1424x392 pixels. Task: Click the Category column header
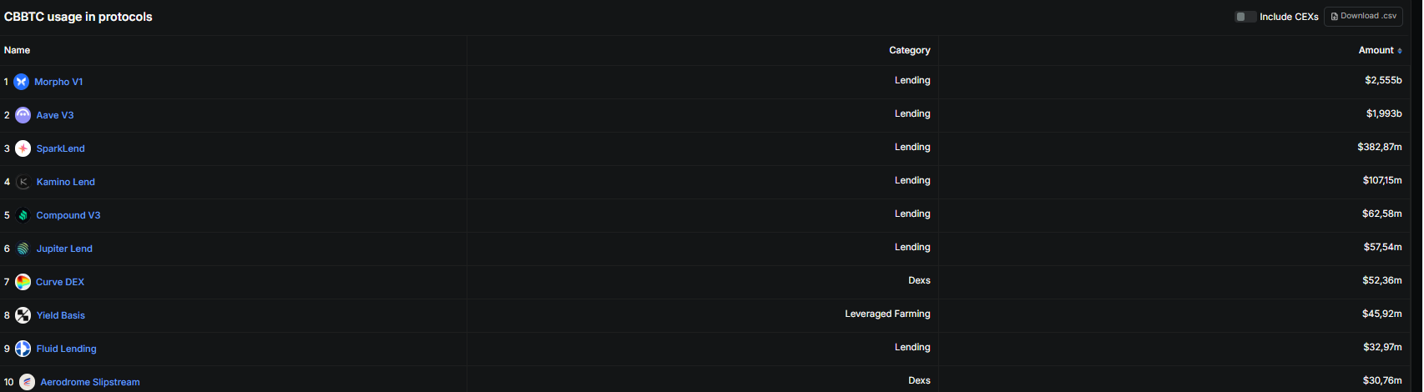pyautogui.click(x=909, y=51)
